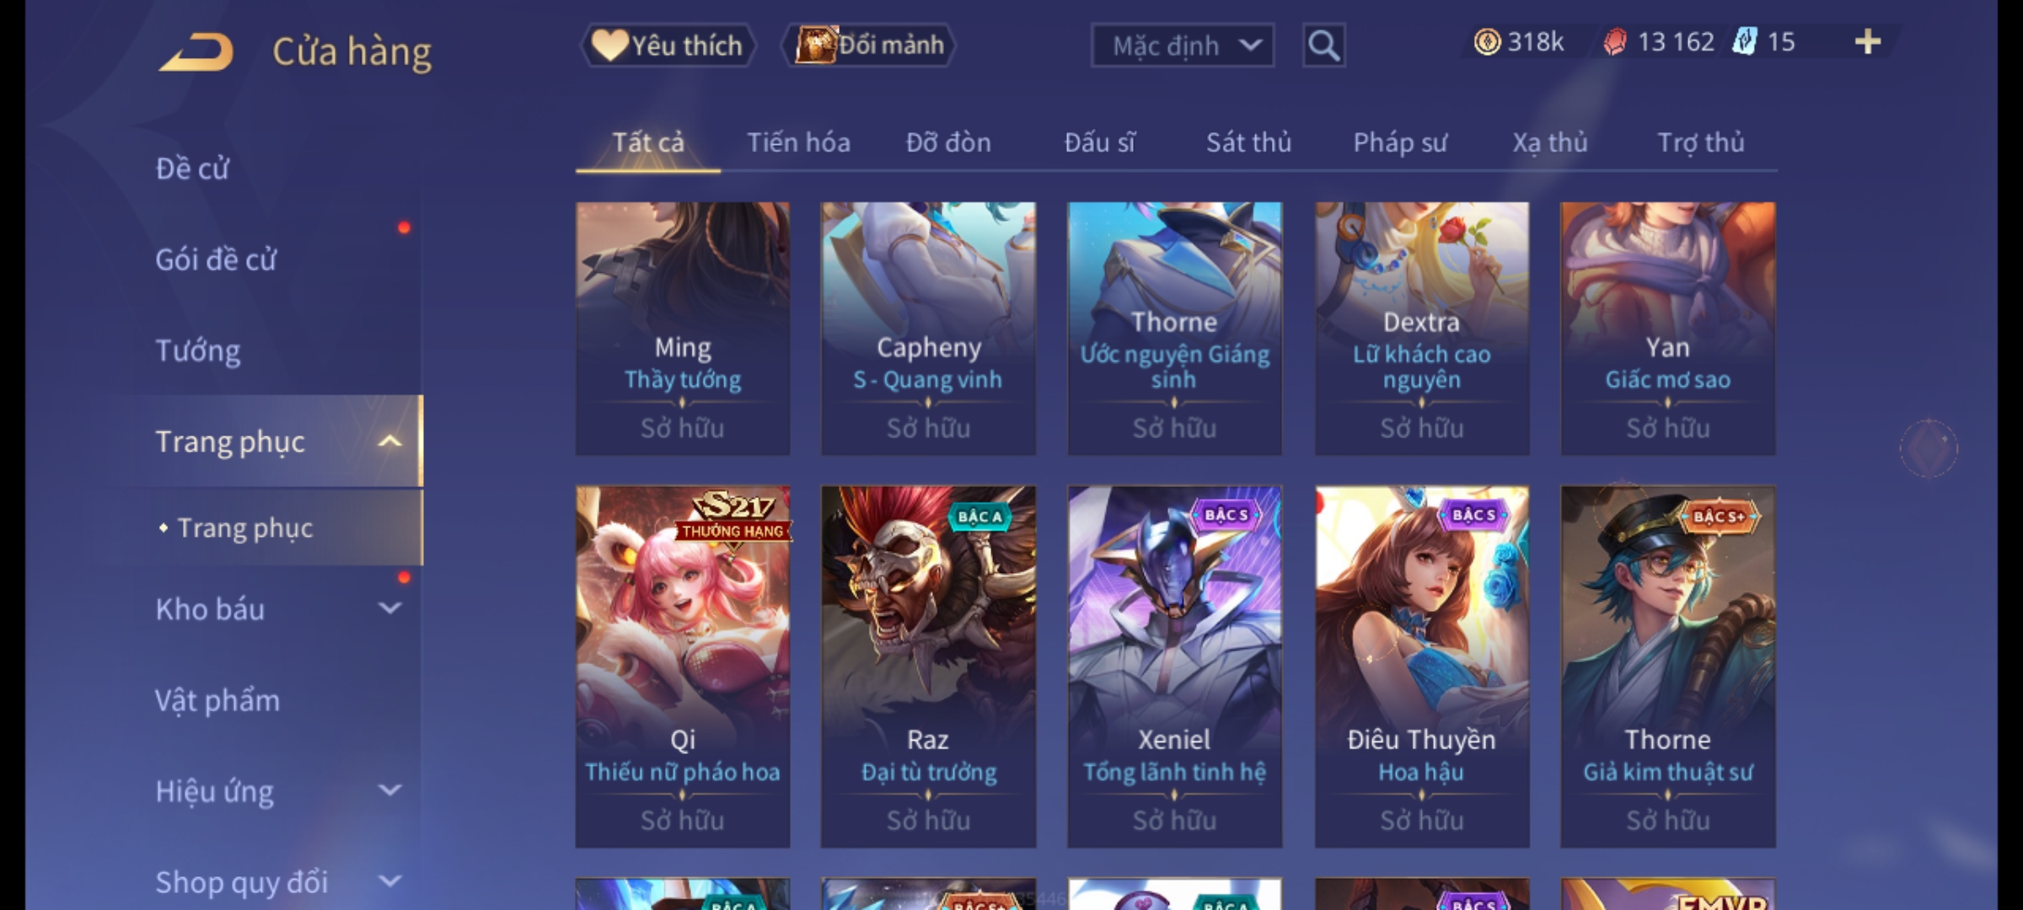Open Yêu thích heart favorites
The height and width of the screenshot is (910, 2023).
pyautogui.click(x=668, y=45)
